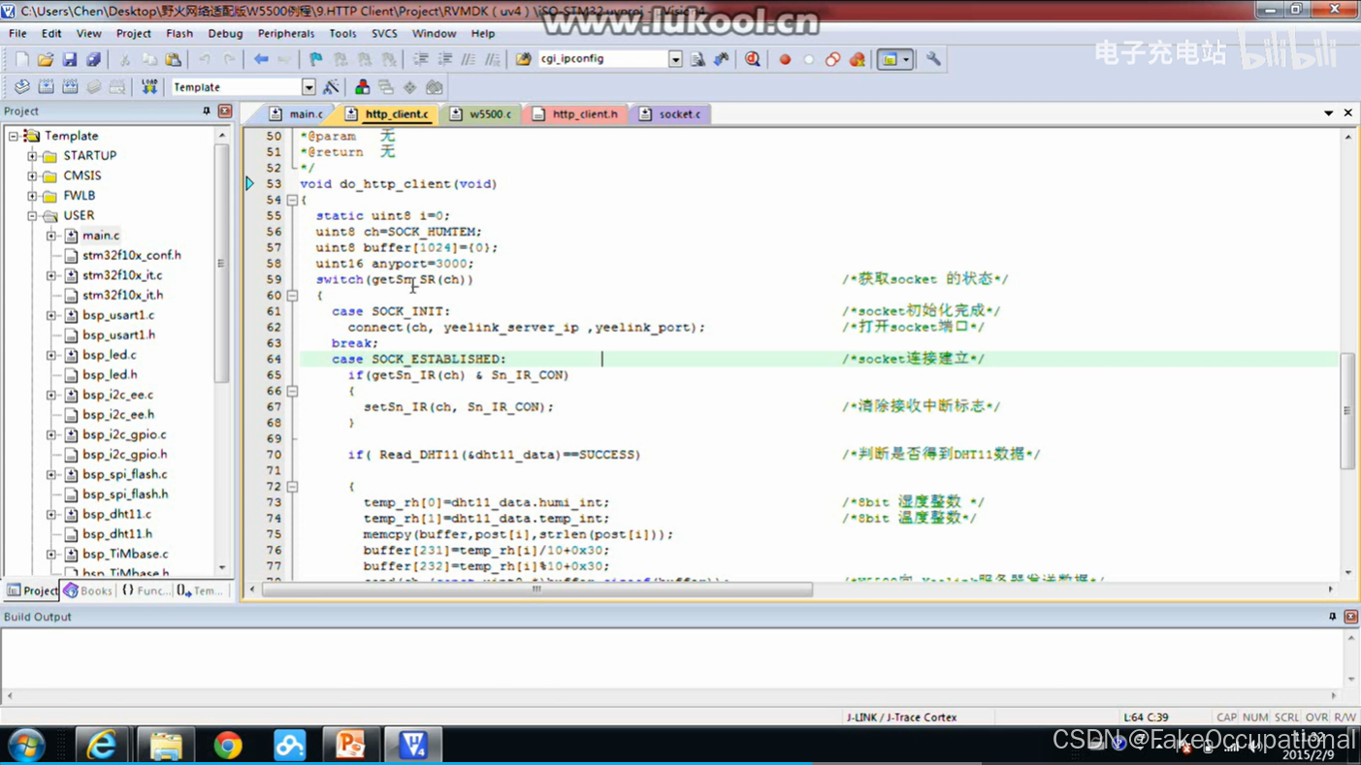Open the Template target dropdown
The width and height of the screenshot is (1361, 765).
(x=308, y=87)
